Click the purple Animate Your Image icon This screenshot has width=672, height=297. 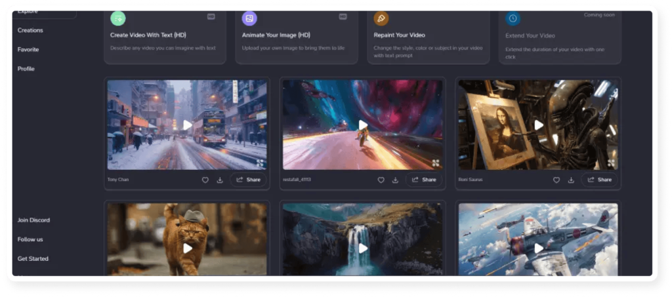point(249,18)
